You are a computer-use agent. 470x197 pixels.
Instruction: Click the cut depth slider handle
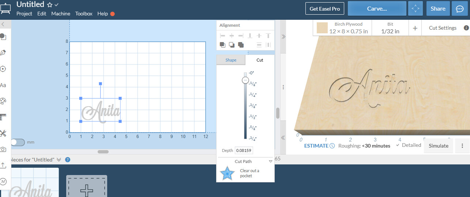pos(245,80)
